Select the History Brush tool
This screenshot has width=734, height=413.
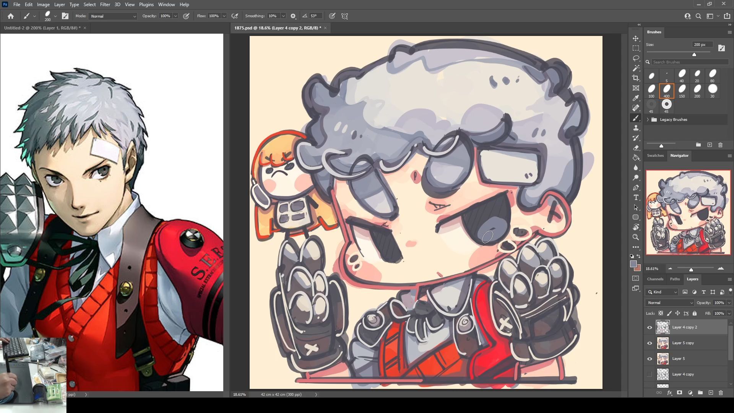636,138
